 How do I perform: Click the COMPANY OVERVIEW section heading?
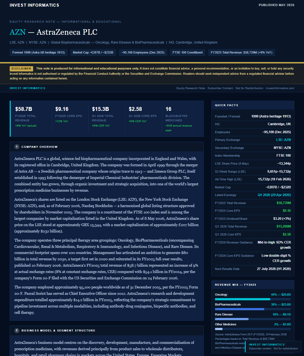coord(40,147)
